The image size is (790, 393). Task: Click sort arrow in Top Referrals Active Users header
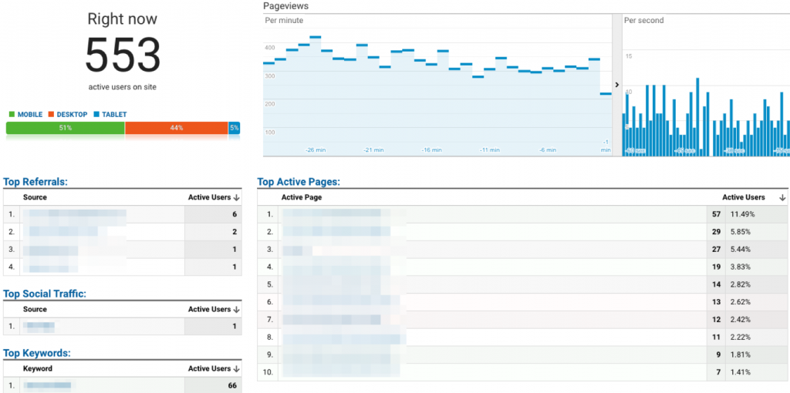click(237, 198)
